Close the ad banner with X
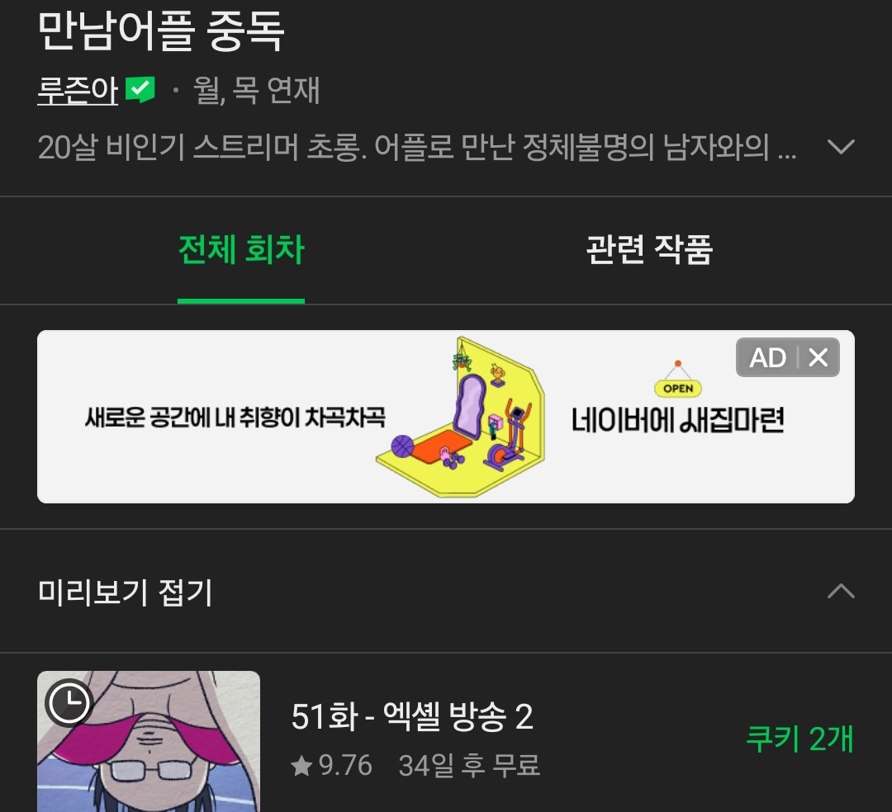The image size is (892, 812). click(x=818, y=357)
